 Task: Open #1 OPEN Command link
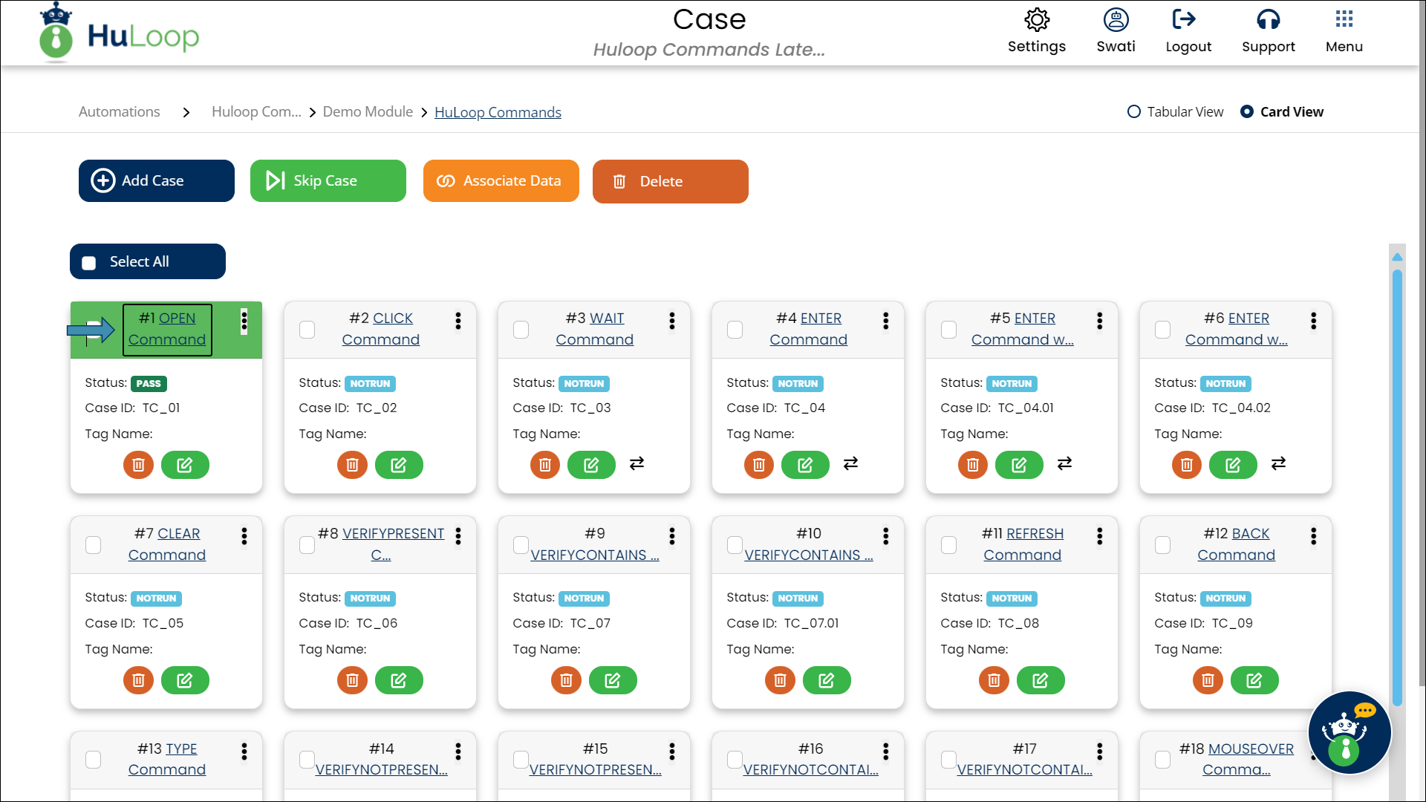[x=167, y=329]
